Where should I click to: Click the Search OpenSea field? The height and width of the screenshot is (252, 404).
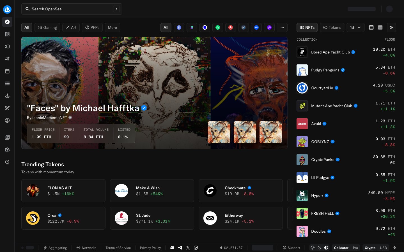click(x=72, y=9)
